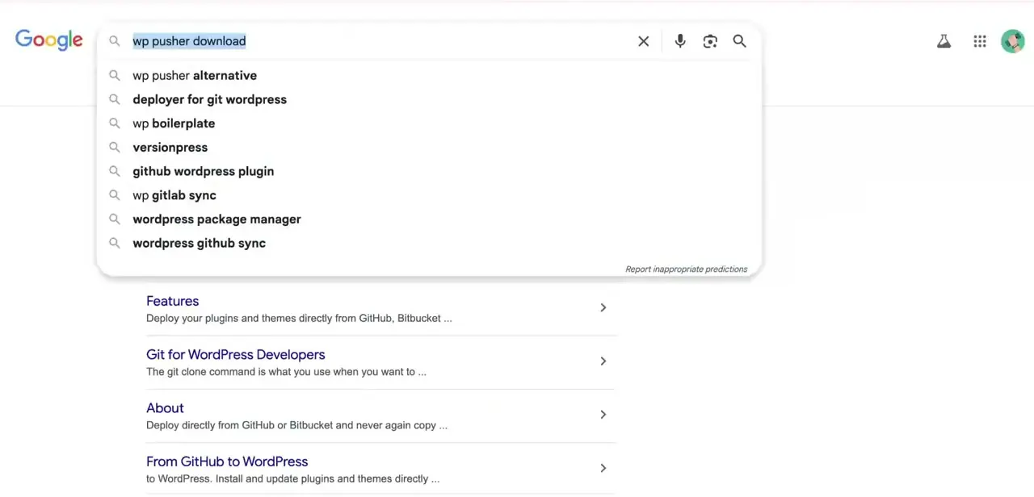Screen dimensions: 1034x497
Task: Click magnifier icon beside 'versionpress'
Action: pos(115,148)
